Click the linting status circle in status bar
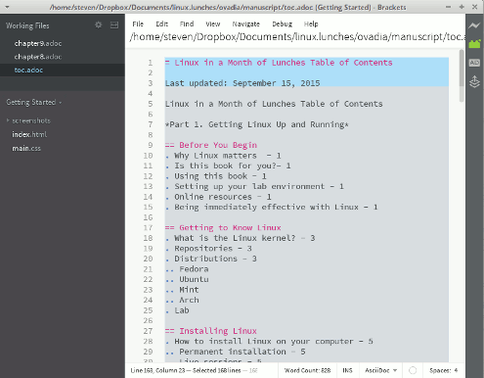 click(x=413, y=370)
